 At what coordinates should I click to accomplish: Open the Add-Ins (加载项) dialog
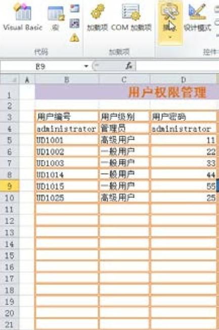tap(98, 17)
